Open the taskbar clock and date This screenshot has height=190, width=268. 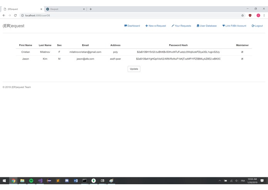252,181
